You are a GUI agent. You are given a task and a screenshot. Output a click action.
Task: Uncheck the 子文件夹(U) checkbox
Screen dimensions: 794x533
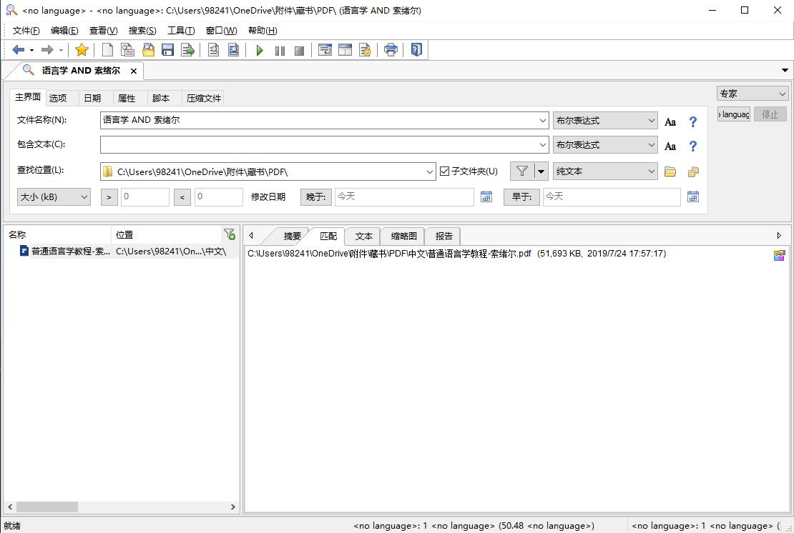coord(445,171)
